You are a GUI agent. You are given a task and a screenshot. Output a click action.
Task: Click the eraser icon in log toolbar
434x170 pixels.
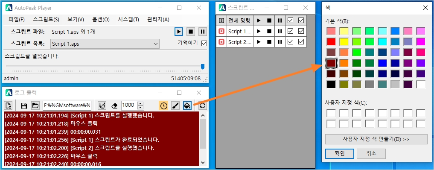coord(114,106)
